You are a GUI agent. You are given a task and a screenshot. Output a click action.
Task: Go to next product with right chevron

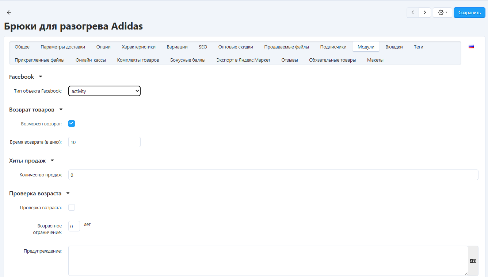click(x=424, y=12)
